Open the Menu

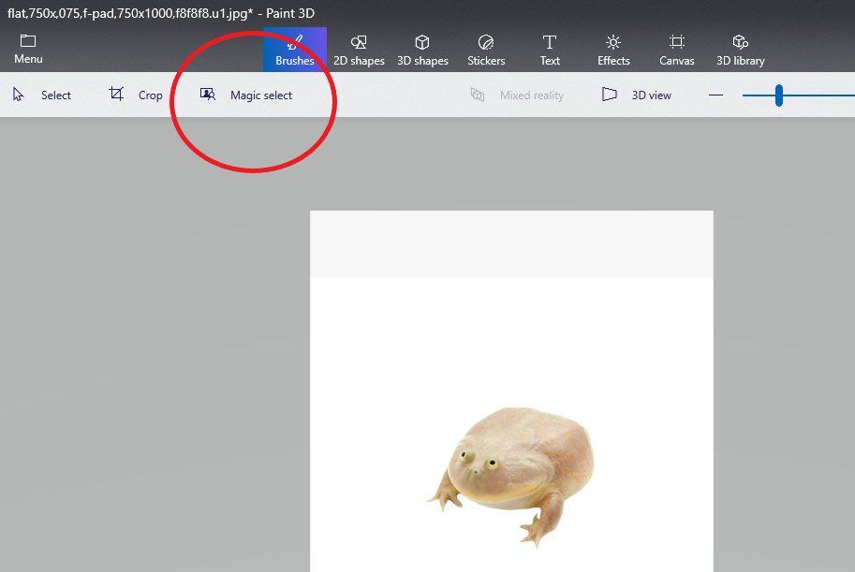click(27, 47)
